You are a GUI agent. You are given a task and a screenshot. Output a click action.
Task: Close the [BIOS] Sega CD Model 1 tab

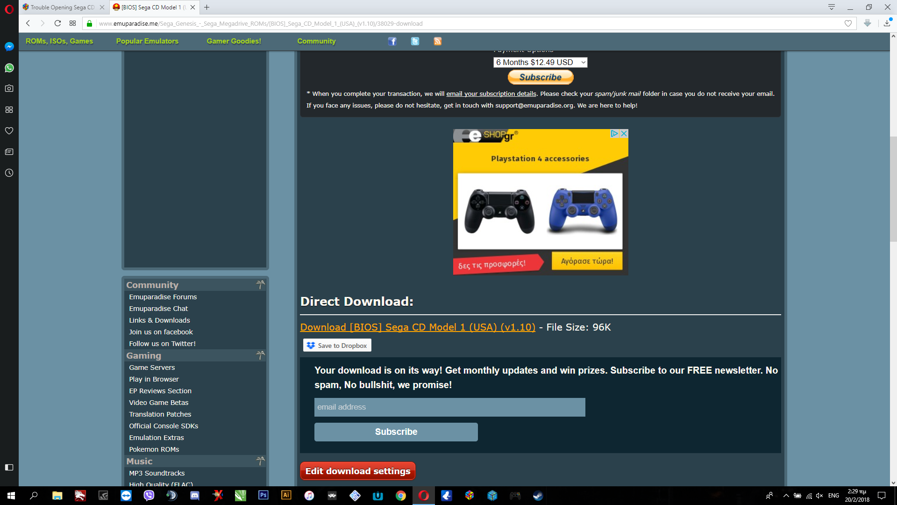point(192,7)
